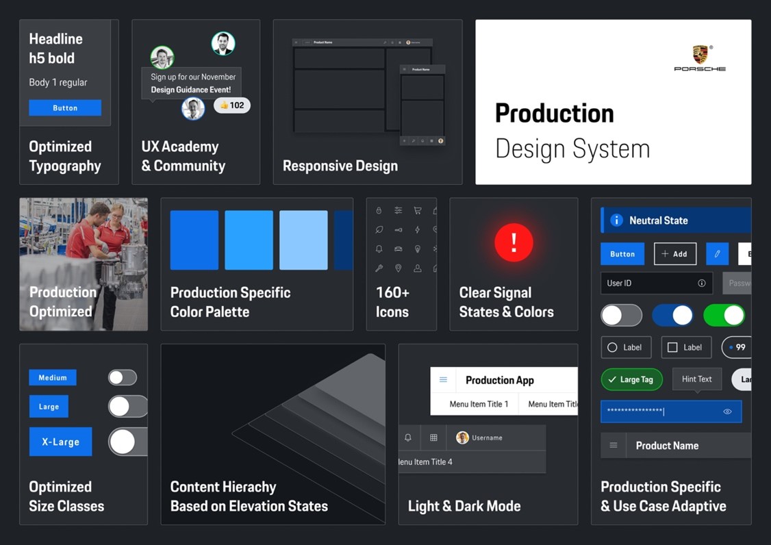Click the padlock icon in the icons grid
Viewport: 771px width, 545px height.
(379, 210)
